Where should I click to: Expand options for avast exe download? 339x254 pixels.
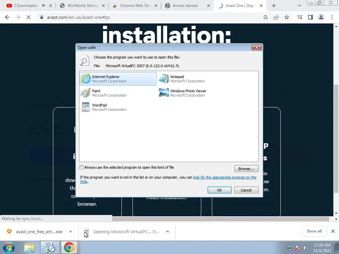(71, 232)
